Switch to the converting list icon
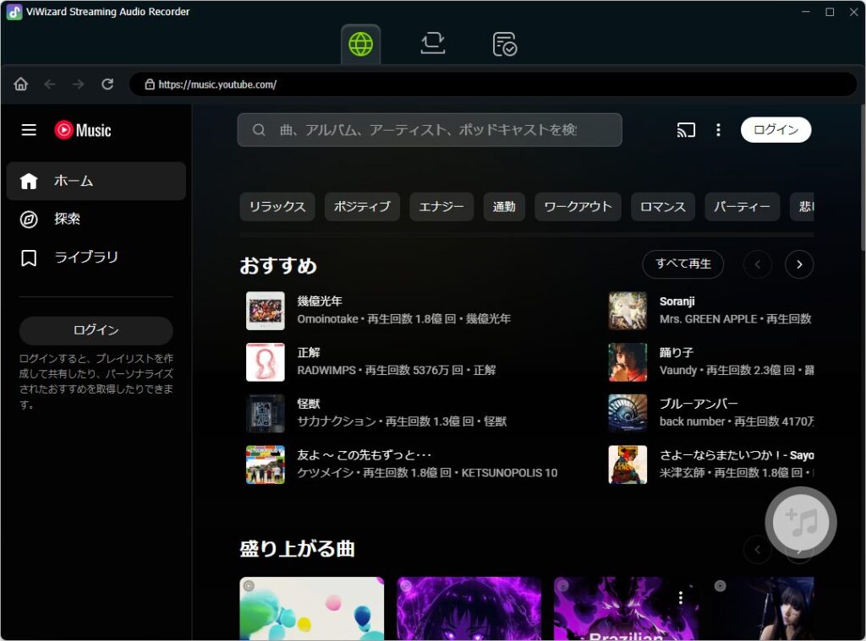Image resolution: width=866 pixels, height=641 pixels. click(x=433, y=44)
